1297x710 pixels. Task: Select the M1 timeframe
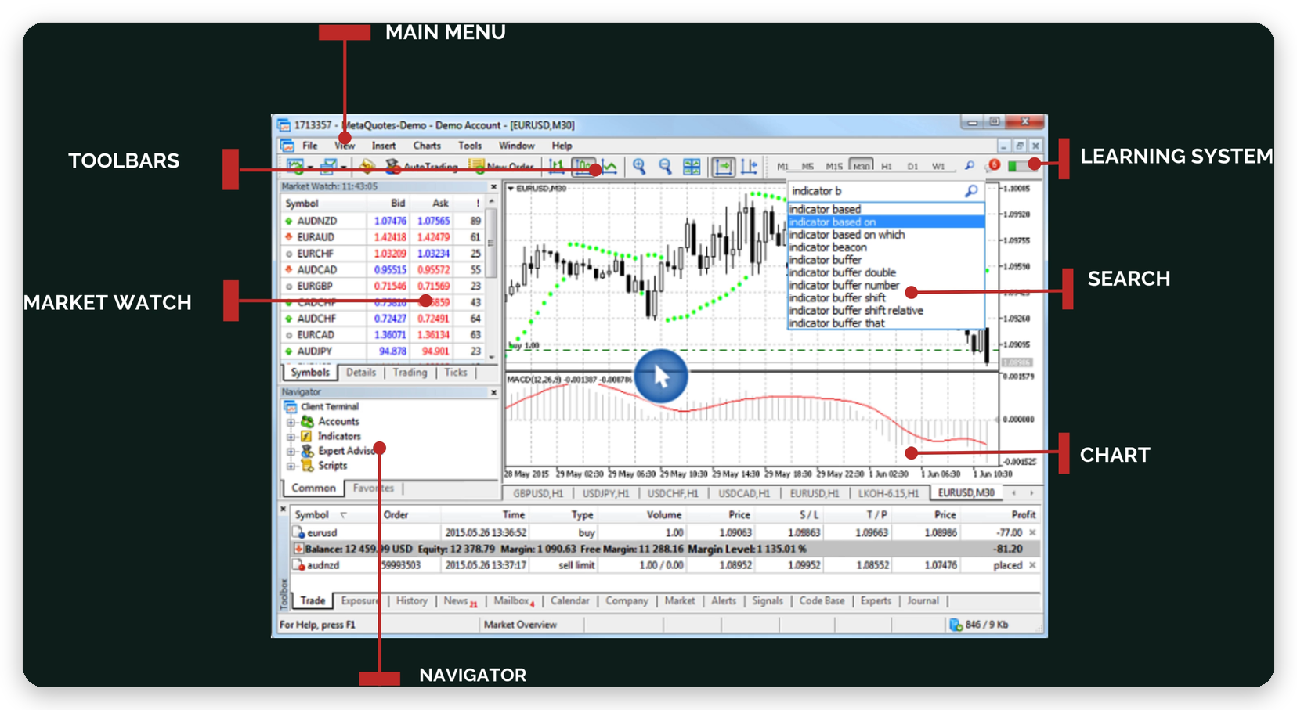coord(782,167)
